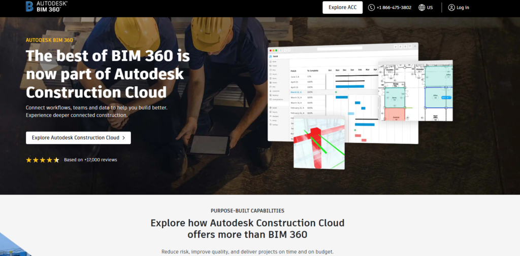
Task: Click the Autodesk BIM 360 logo
Action: 46,7
